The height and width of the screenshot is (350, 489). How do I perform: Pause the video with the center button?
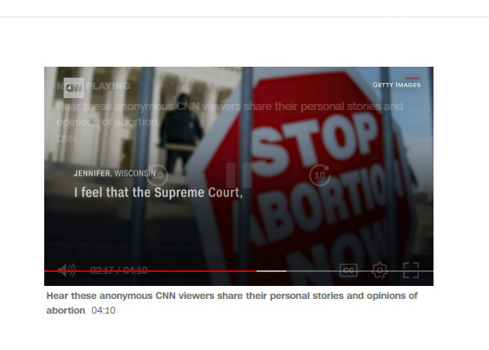pyautogui.click(x=238, y=176)
